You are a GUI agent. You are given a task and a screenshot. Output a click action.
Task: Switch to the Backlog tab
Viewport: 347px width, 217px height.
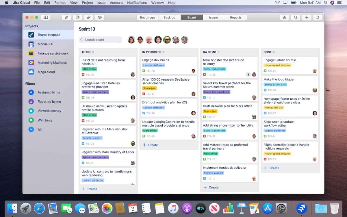pos(169,17)
